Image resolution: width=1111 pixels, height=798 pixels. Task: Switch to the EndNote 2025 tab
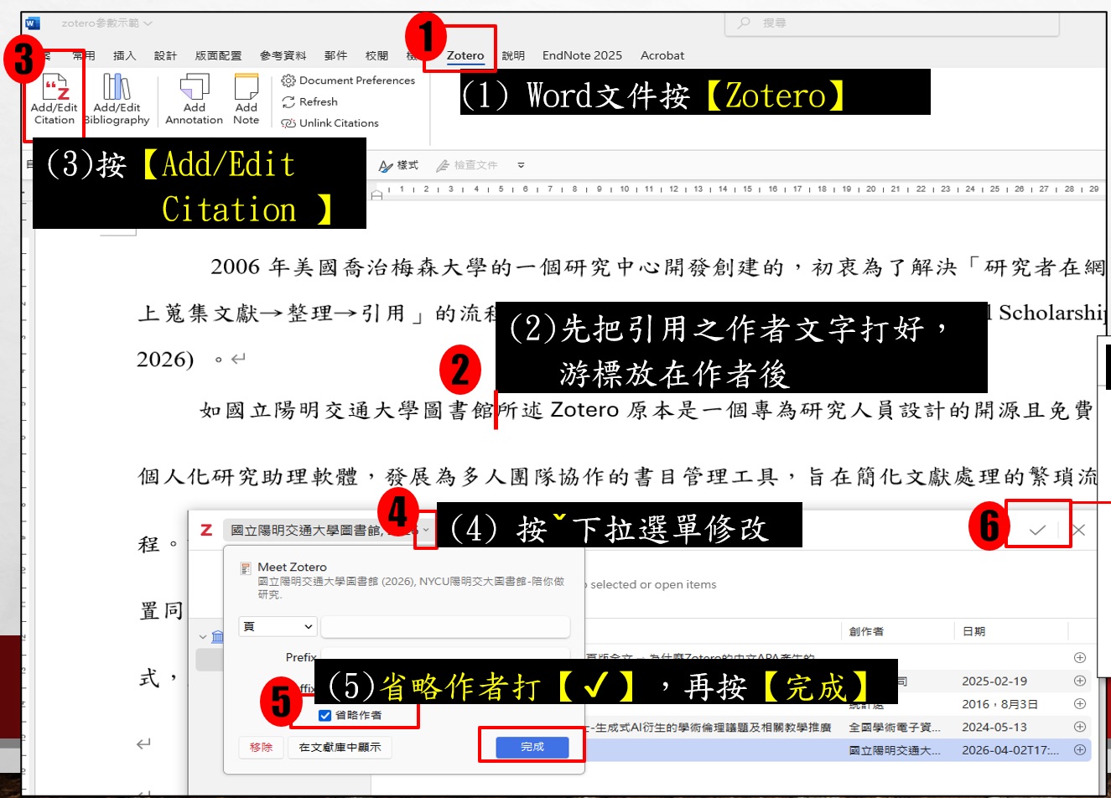582,55
